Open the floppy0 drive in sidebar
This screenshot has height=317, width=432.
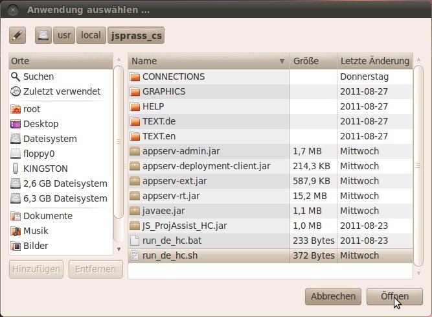click(x=40, y=154)
